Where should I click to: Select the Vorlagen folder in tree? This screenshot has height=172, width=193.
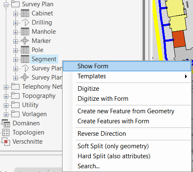click(x=34, y=114)
